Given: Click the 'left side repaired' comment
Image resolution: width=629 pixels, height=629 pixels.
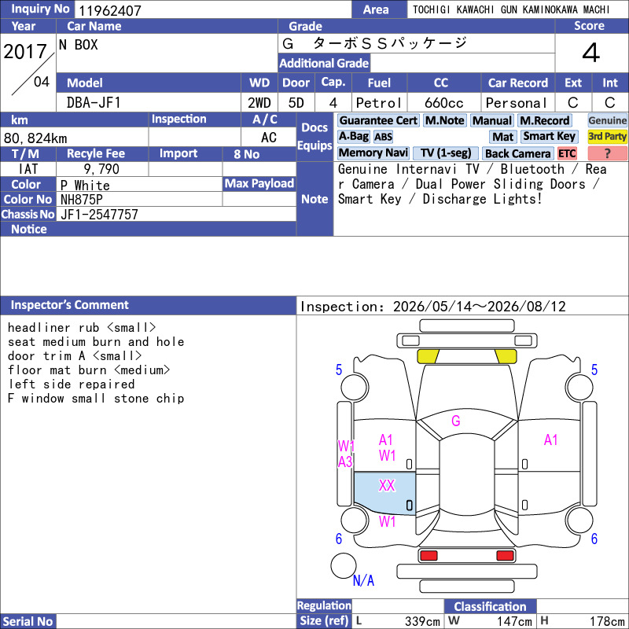Looking at the screenshot, I should point(72,384).
